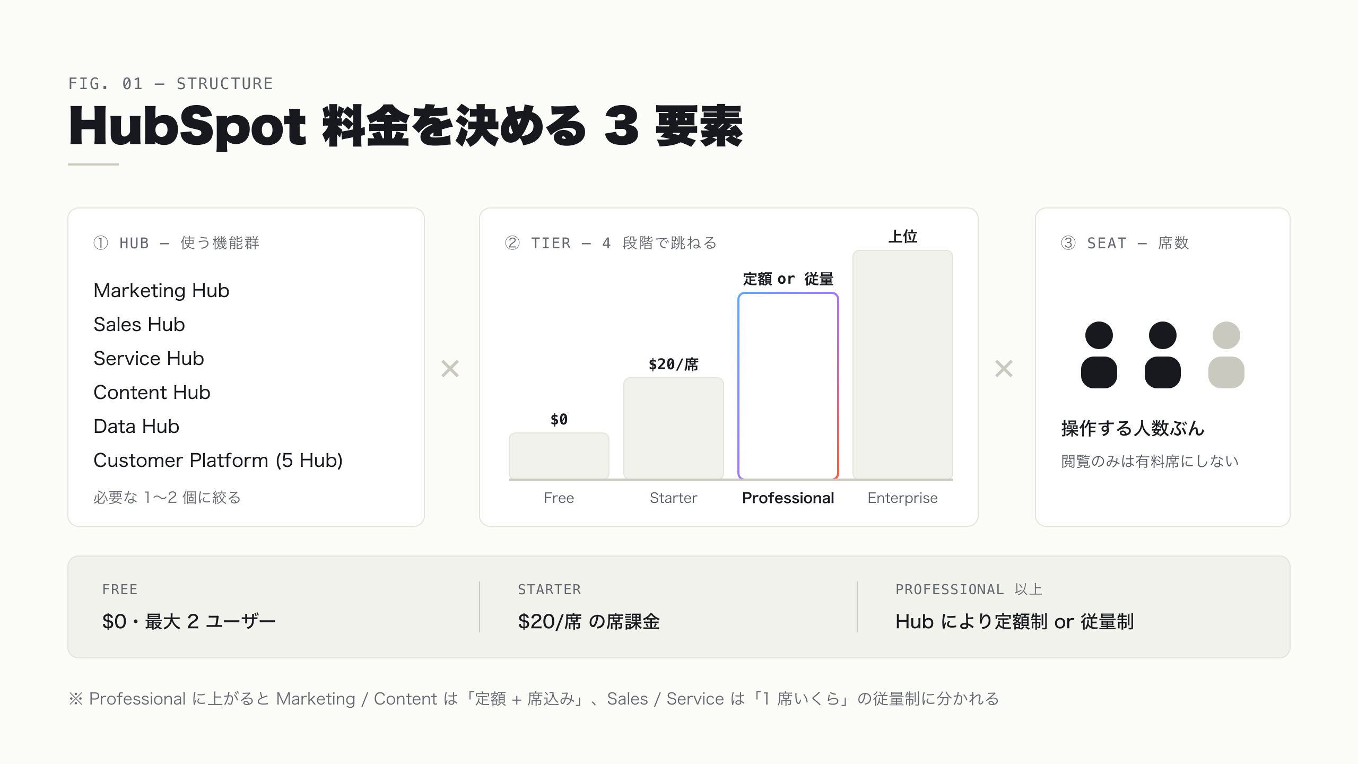Select the Starter tier bar
Screen dimensions: 1358x764
(x=673, y=428)
